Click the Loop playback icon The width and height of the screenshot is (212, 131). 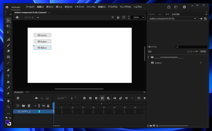tap(139, 98)
